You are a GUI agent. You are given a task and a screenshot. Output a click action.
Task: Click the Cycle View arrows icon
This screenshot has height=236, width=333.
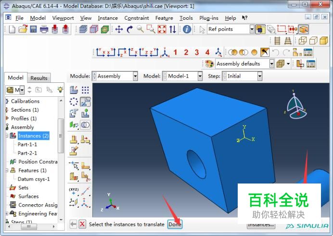173,29
